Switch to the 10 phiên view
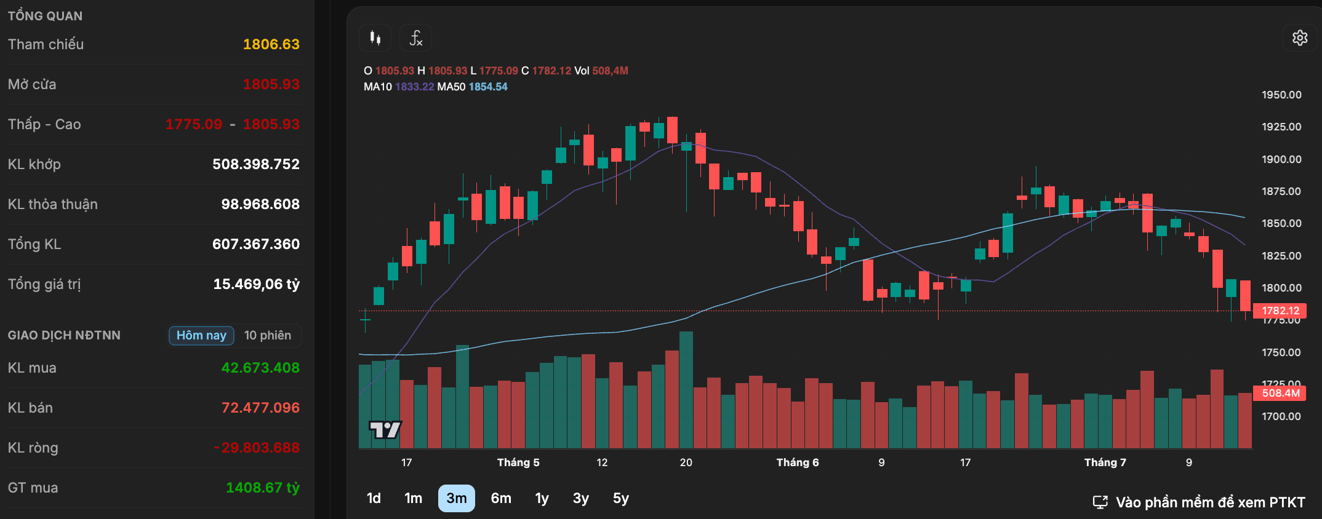Screen dimensions: 1322x519 pyautogui.click(x=268, y=335)
